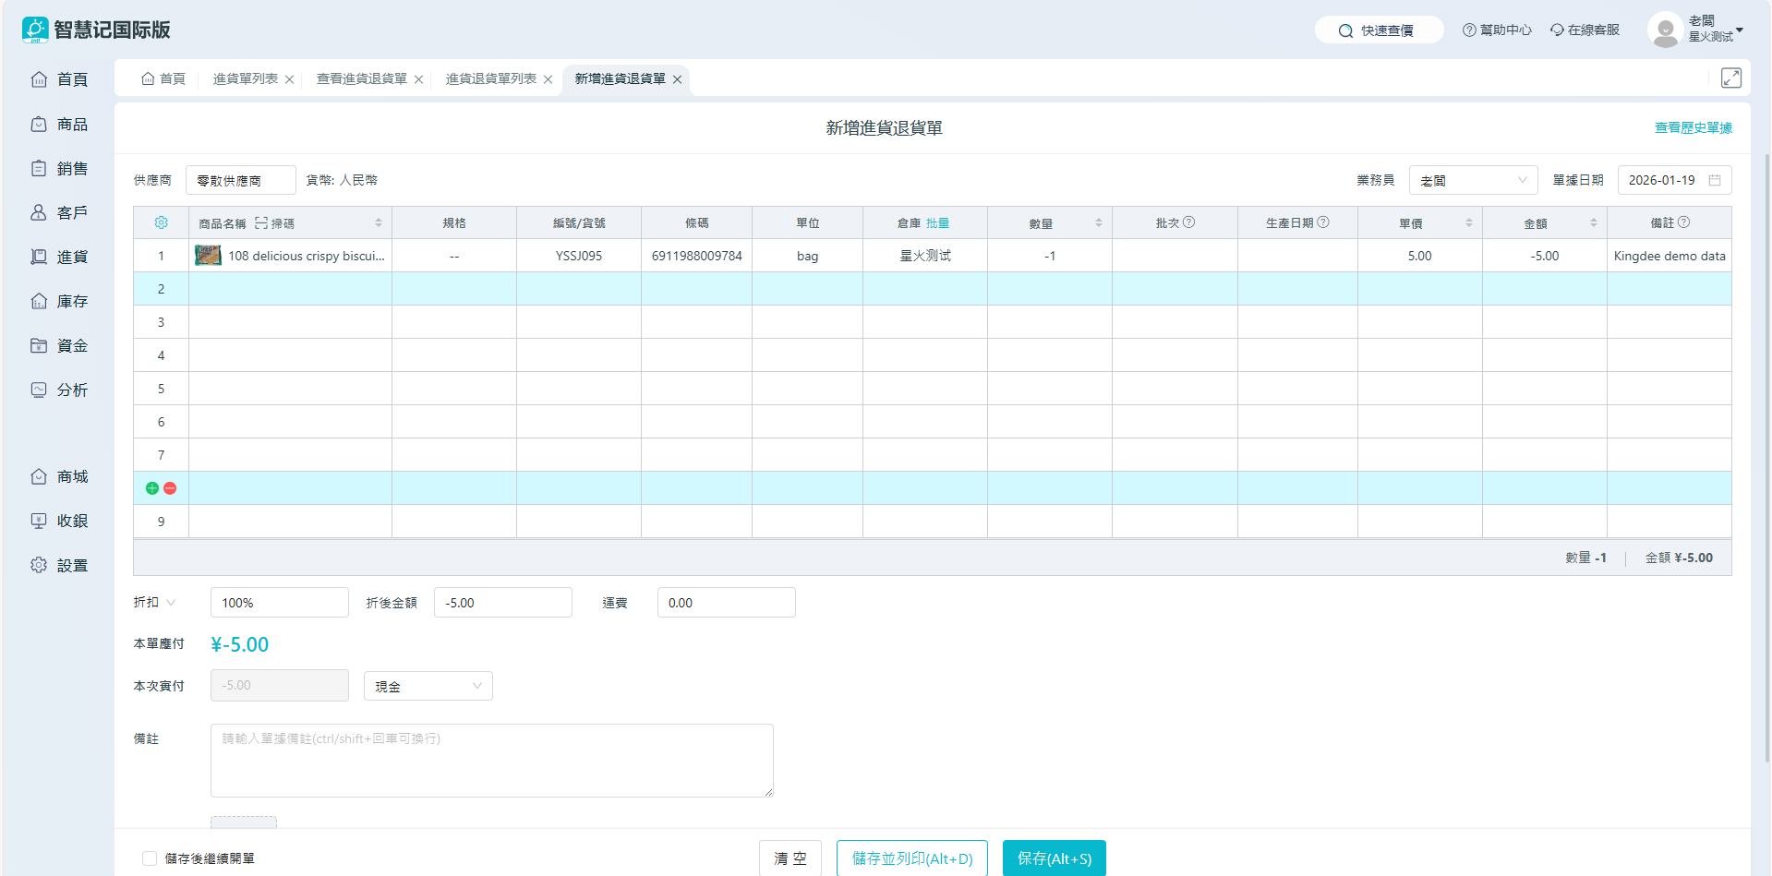Click the 運費 shipping fee input field
Screen dimensions: 1772x876
click(x=726, y=603)
